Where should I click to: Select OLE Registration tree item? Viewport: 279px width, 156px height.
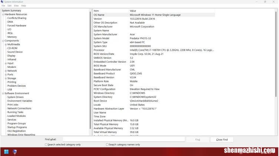17,131
